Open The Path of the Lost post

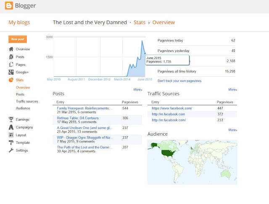84,147
